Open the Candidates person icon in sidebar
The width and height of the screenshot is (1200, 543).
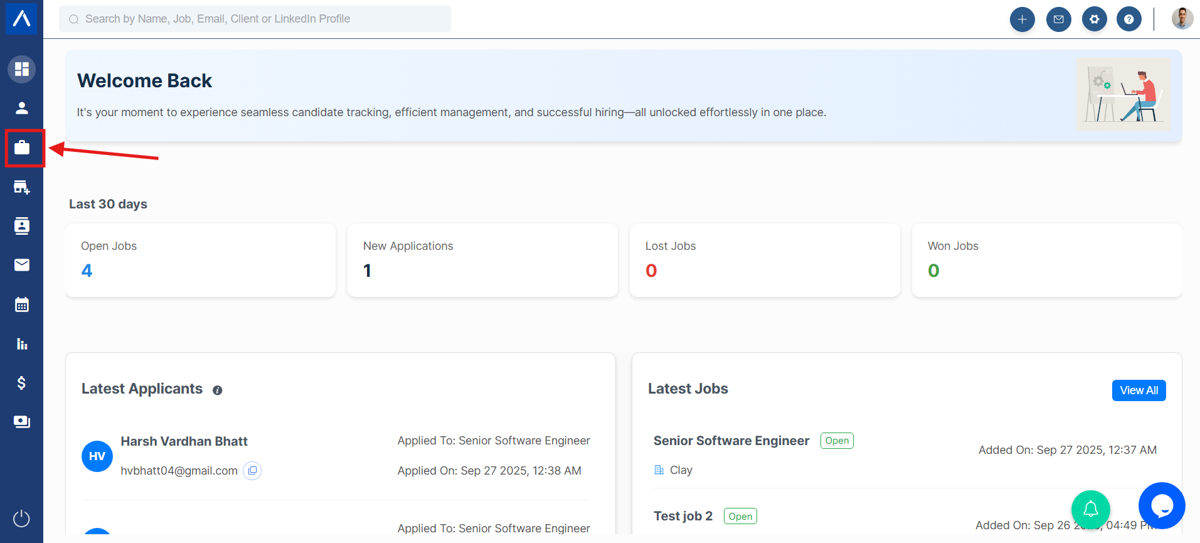[22, 108]
